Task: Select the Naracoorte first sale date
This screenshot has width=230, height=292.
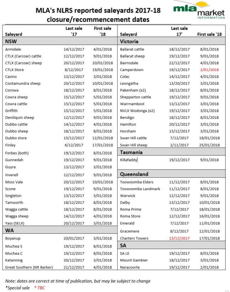Action: click(209, 267)
